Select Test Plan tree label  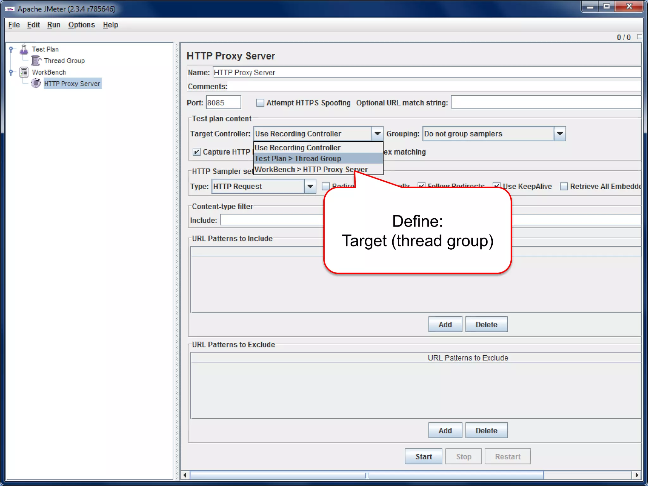point(45,49)
